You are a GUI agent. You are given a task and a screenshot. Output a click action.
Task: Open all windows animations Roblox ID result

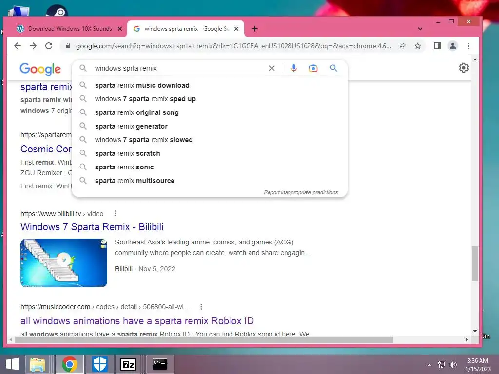coord(137,321)
